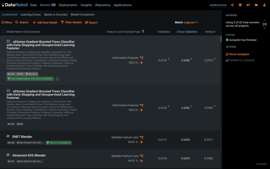Toggle the select-all models checkbox
Image resolution: width=270 pixels, height=169 pixels.
[x=3, y=32]
